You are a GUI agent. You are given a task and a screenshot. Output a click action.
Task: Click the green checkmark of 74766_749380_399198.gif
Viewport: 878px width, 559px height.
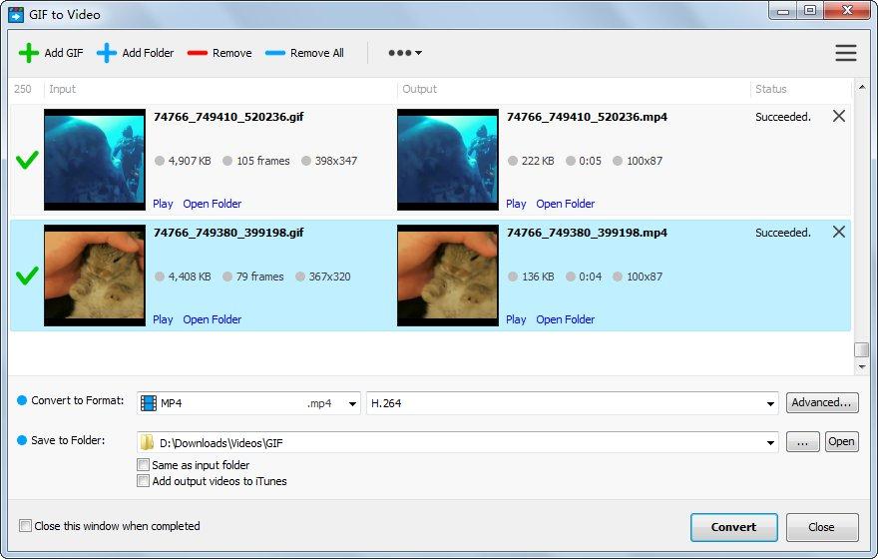pyautogui.click(x=27, y=276)
